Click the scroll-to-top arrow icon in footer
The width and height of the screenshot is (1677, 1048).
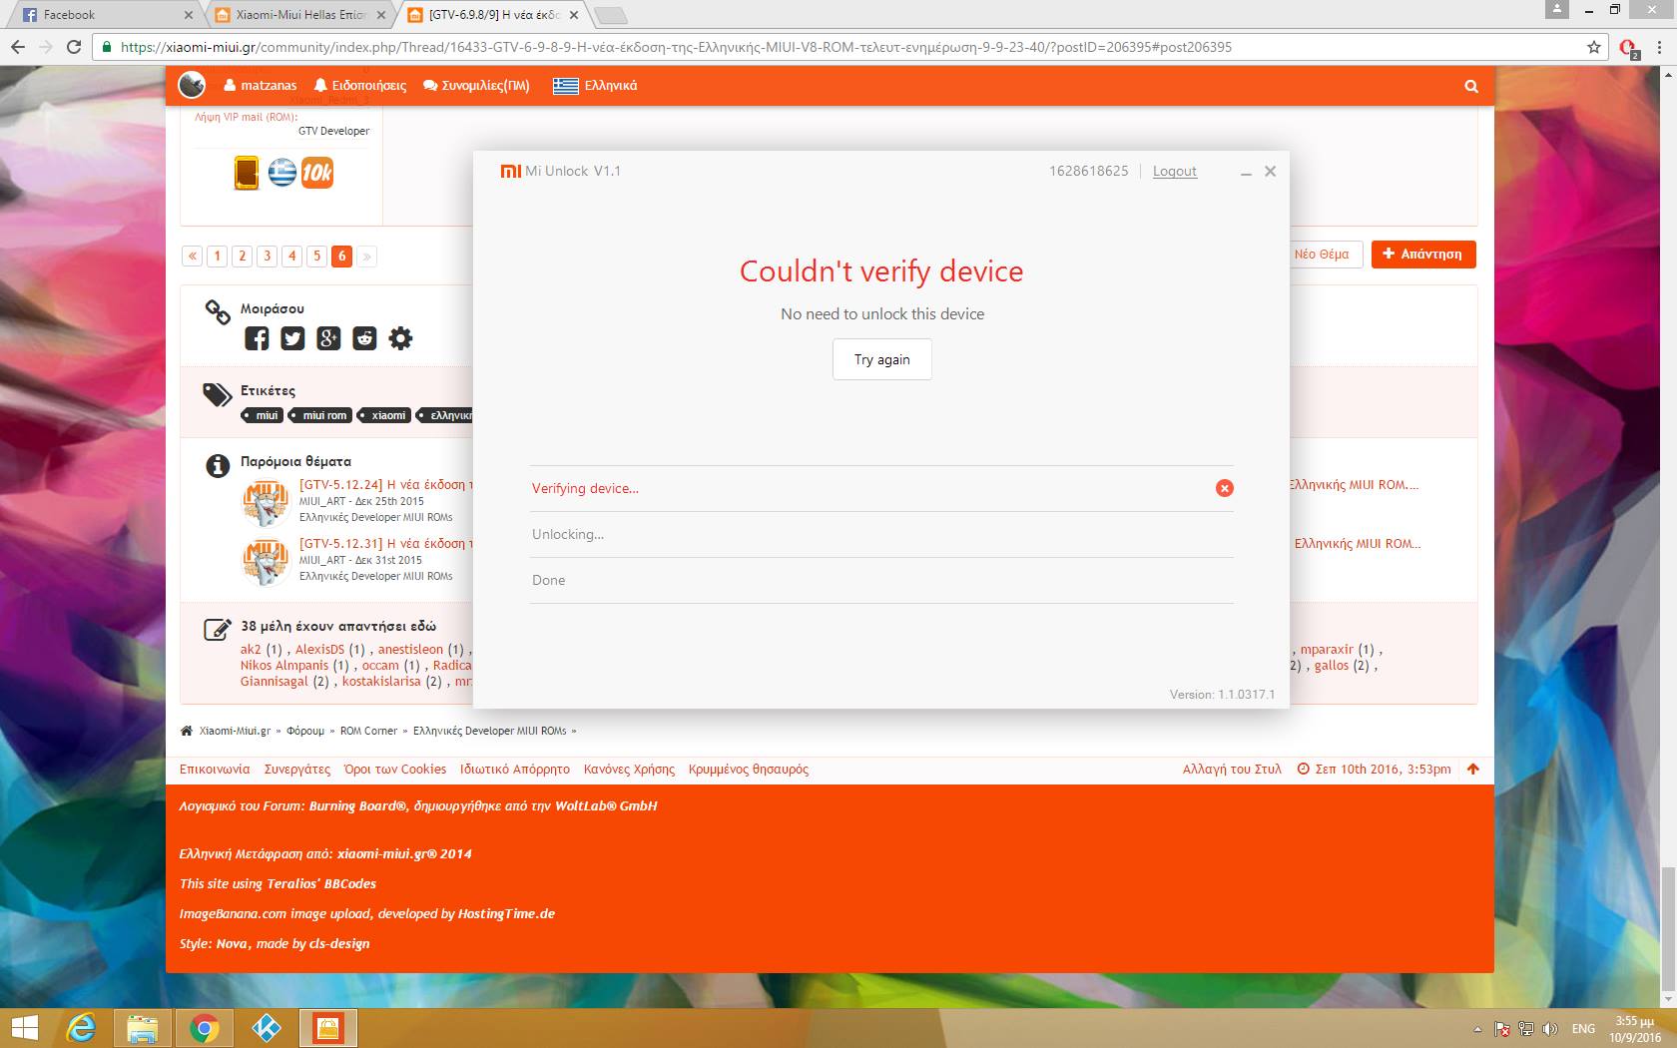[x=1473, y=769]
